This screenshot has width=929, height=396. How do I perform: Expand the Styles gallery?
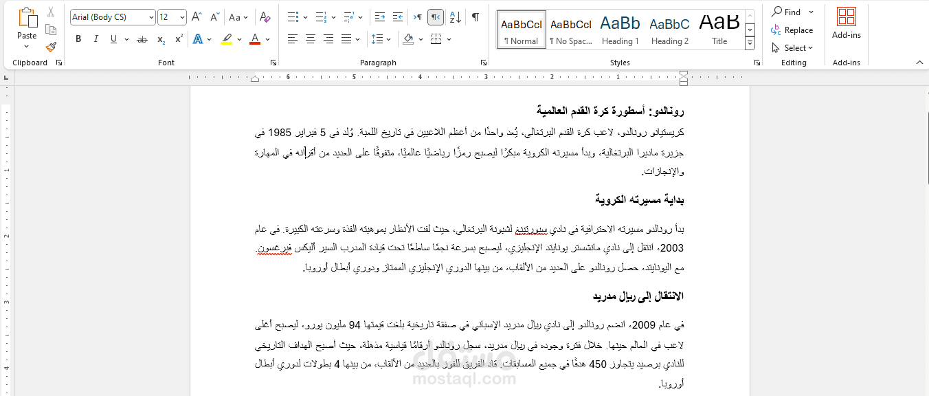750,43
